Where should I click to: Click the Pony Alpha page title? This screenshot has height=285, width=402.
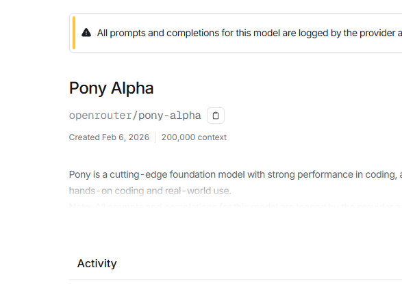[111, 88]
